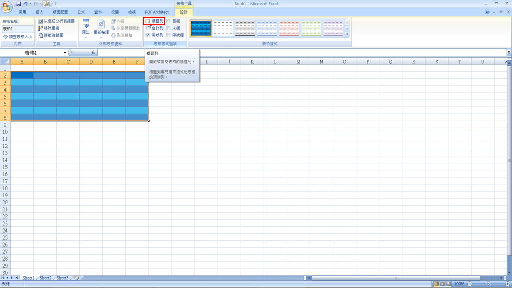Select the solid blue table style thumbnail
512x288 pixels.
201,28
